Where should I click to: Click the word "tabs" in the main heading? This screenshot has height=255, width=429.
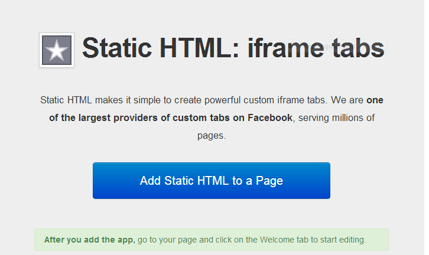point(356,48)
